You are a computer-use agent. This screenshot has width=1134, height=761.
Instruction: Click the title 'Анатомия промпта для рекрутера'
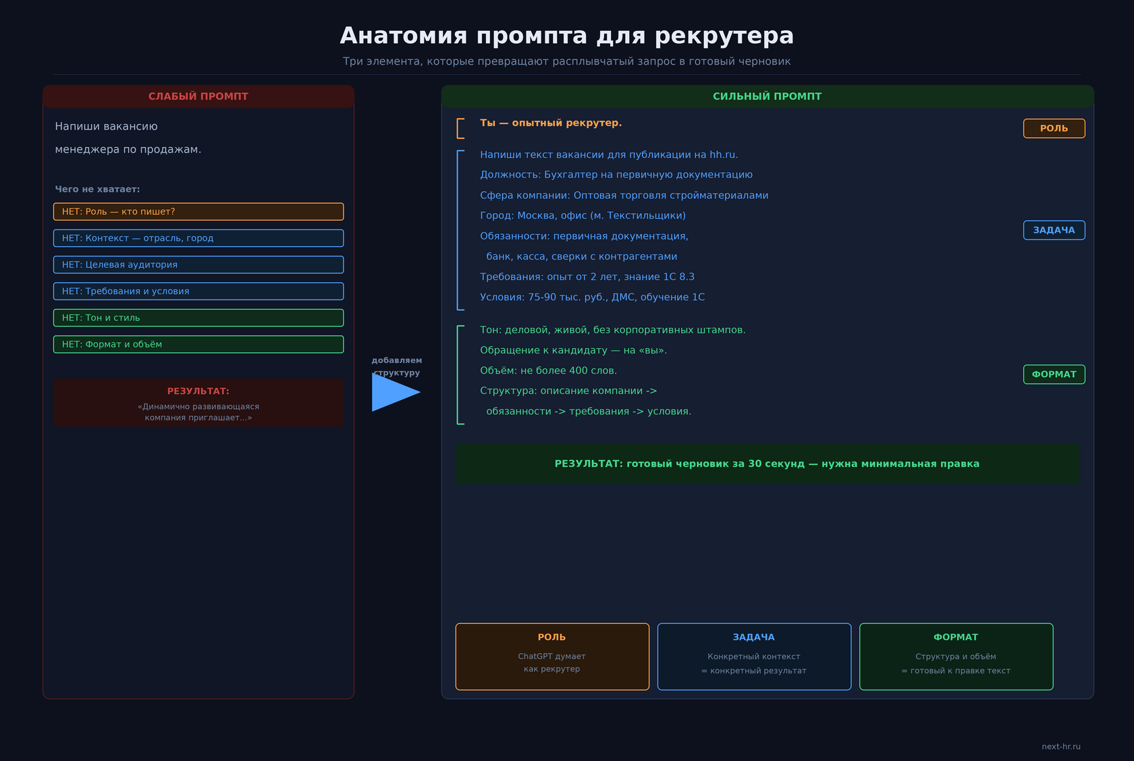[567, 36]
